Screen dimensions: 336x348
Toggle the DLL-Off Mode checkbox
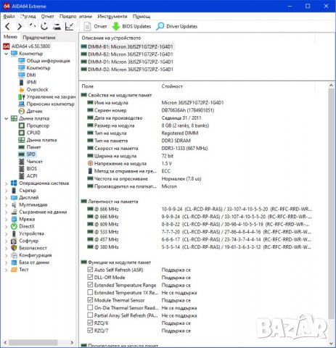(x=90, y=277)
